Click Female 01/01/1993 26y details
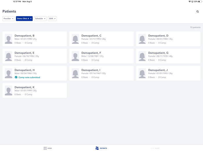203x152 pixels. tap(160, 74)
